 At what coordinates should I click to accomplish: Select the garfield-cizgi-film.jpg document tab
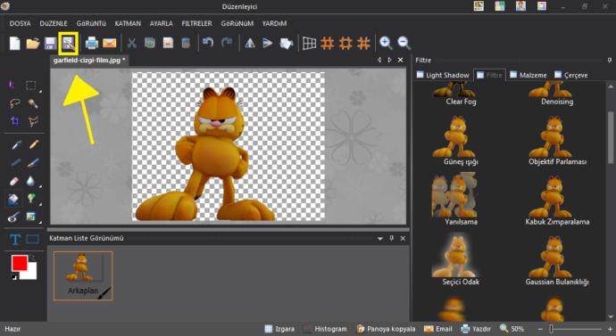[x=89, y=61]
